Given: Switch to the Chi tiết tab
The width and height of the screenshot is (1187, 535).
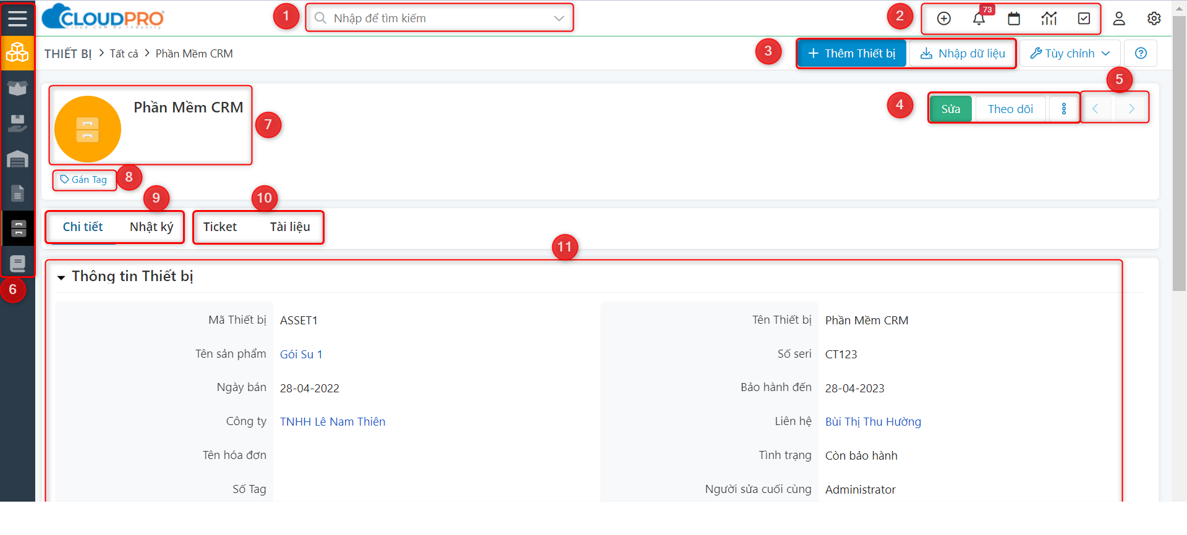Looking at the screenshot, I should pos(83,227).
